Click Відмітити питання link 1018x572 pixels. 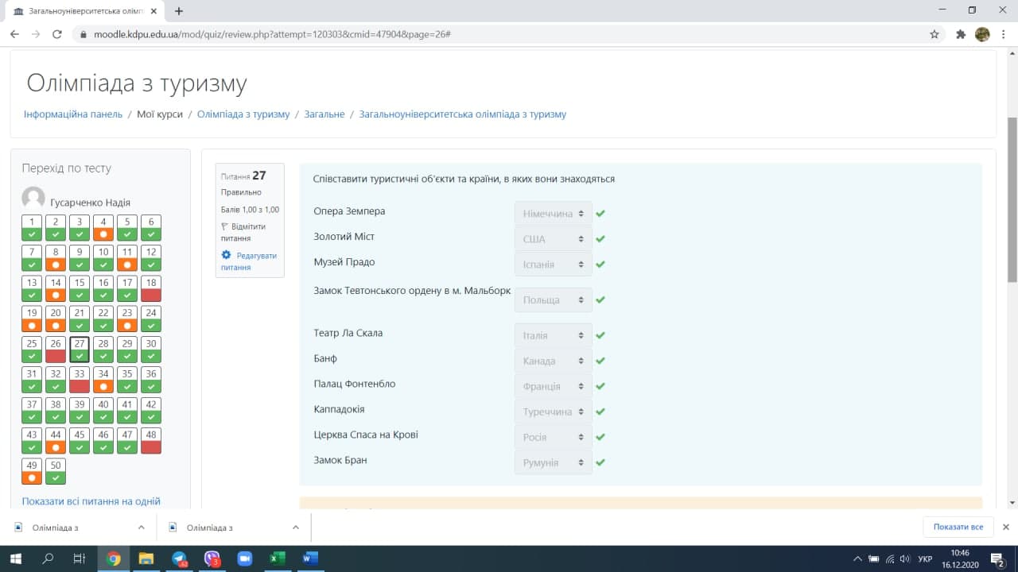tap(243, 232)
